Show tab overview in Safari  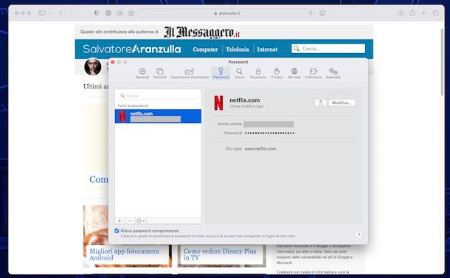click(435, 13)
